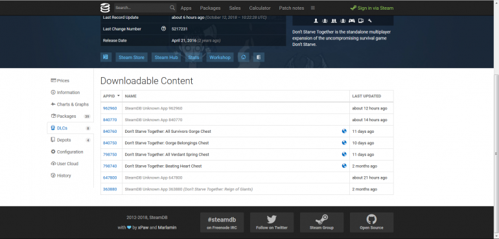
Task: Click globe icon on Gorge Belongings Chest row
Action: 344,142
